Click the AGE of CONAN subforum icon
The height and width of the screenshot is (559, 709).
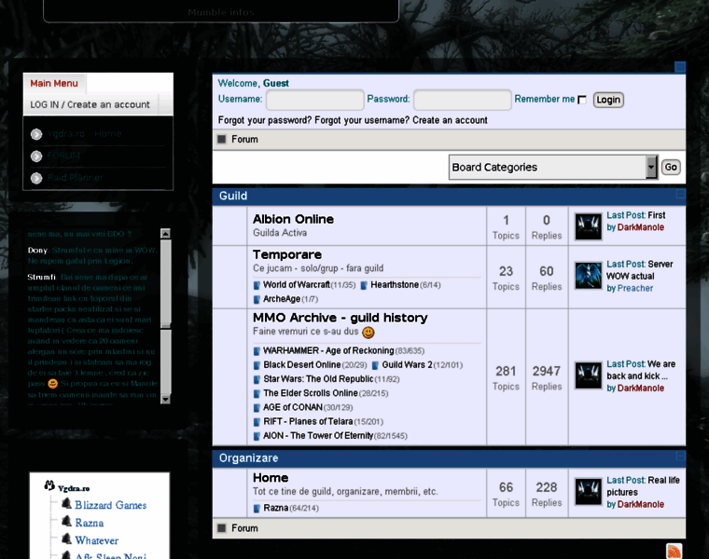point(257,408)
